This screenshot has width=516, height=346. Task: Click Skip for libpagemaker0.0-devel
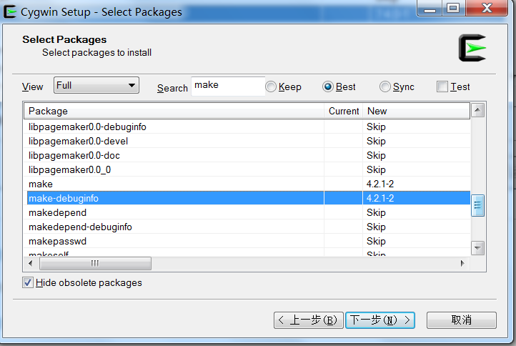coord(376,142)
